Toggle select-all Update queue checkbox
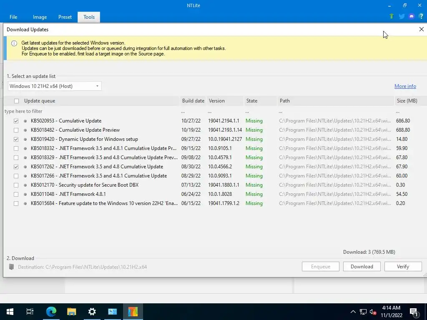The height and width of the screenshot is (320, 427). [16, 101]
